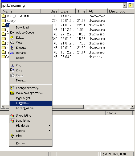Select CHMOD... from the context menu
This screenshot has height=156, width=135.
(31, 103)
